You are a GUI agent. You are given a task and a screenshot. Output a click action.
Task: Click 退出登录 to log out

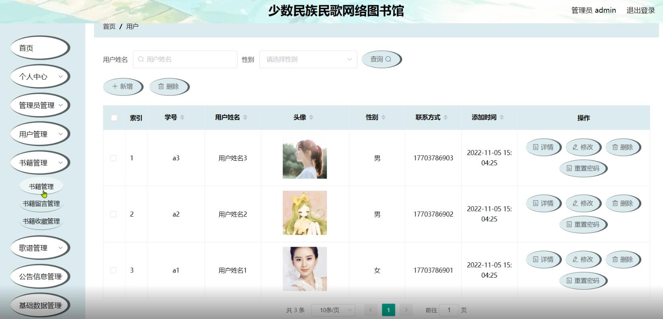click(640, 10)
